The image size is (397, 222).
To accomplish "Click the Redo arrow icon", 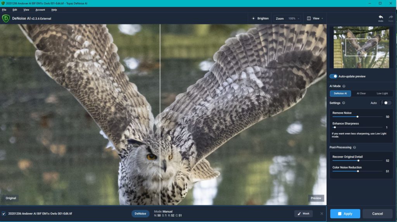I will point(391,17).
